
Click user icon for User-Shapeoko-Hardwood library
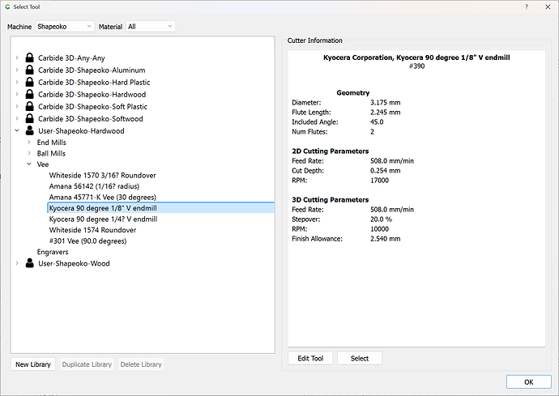tap(30, 131)
